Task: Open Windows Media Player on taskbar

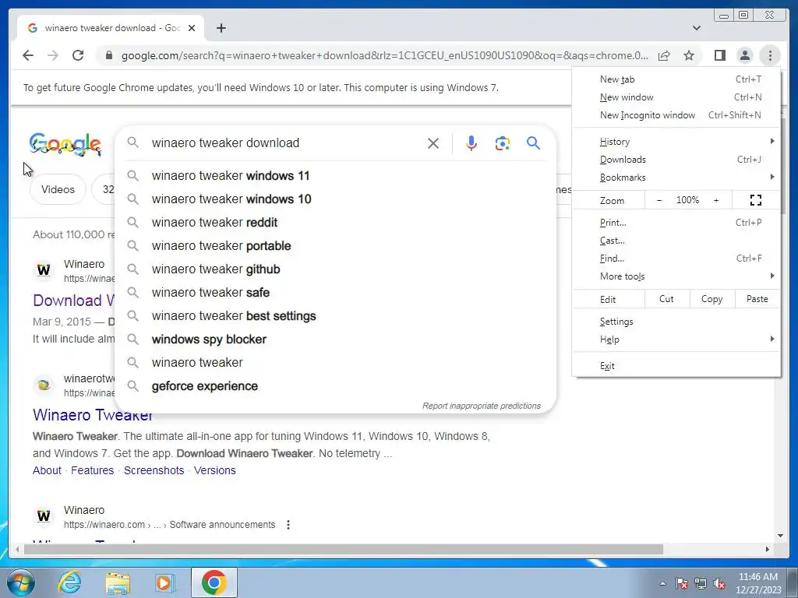Action: (165, 582)
